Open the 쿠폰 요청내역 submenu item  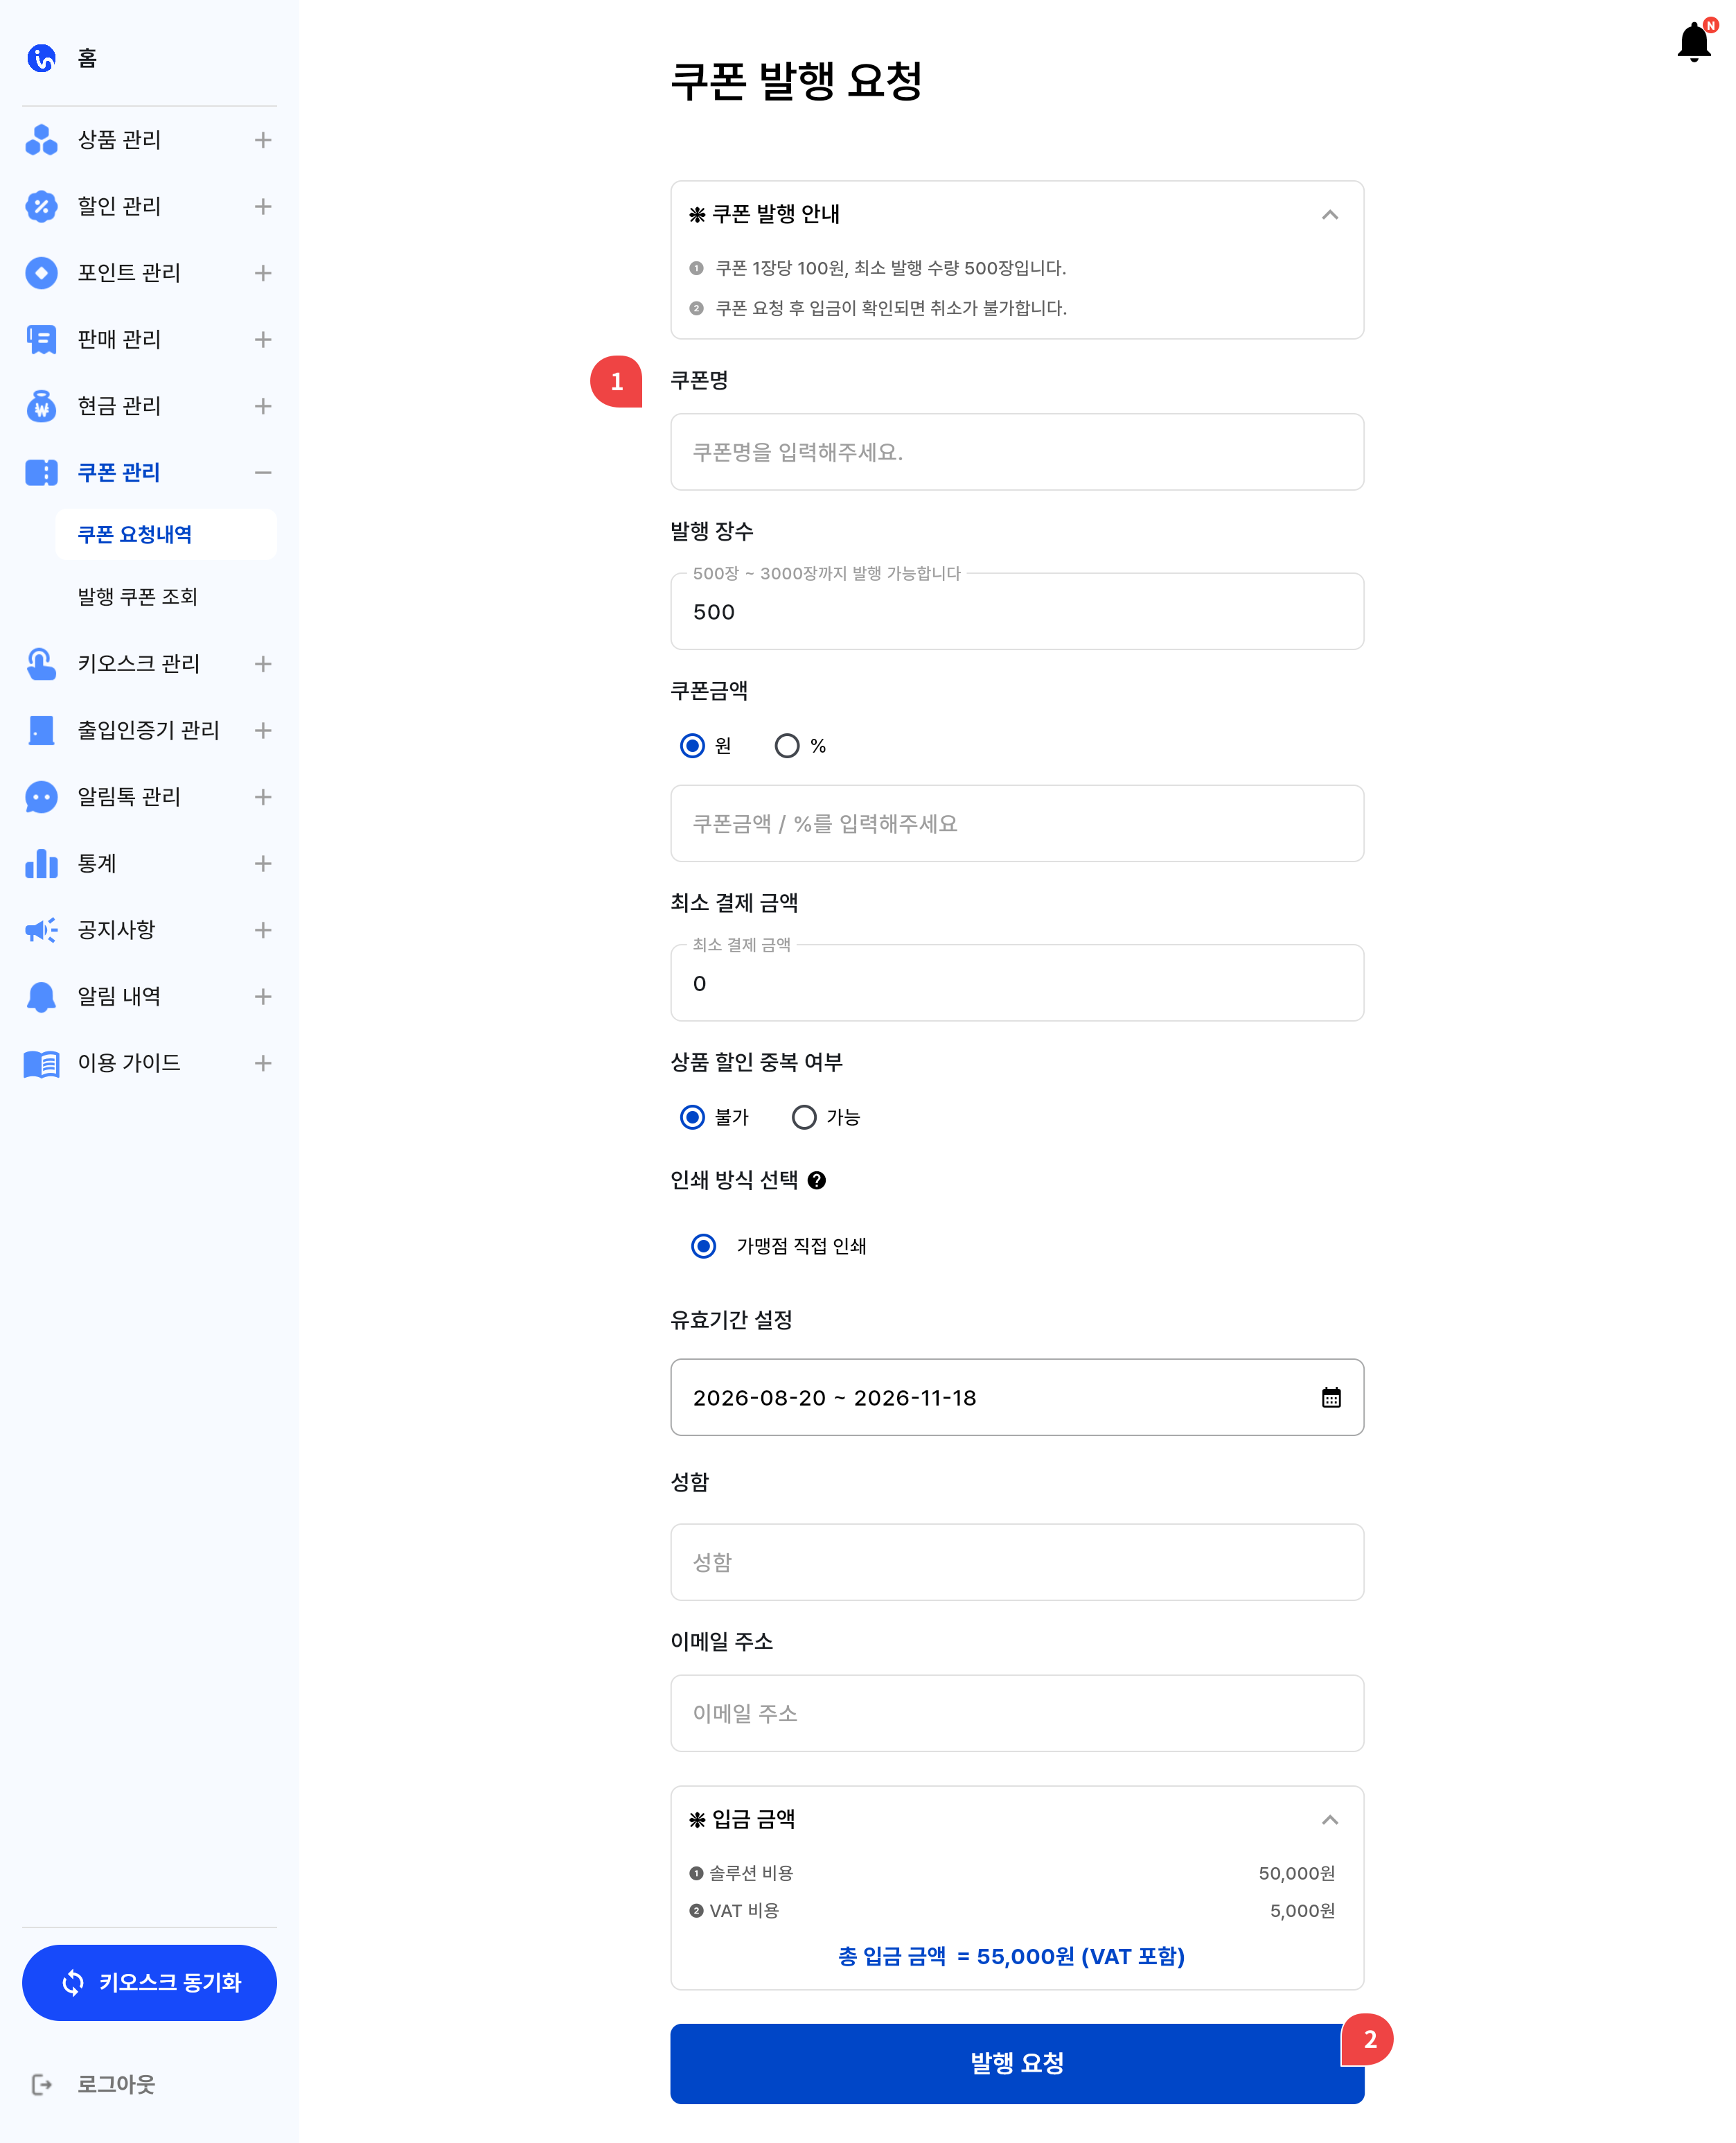coord(166,534)
